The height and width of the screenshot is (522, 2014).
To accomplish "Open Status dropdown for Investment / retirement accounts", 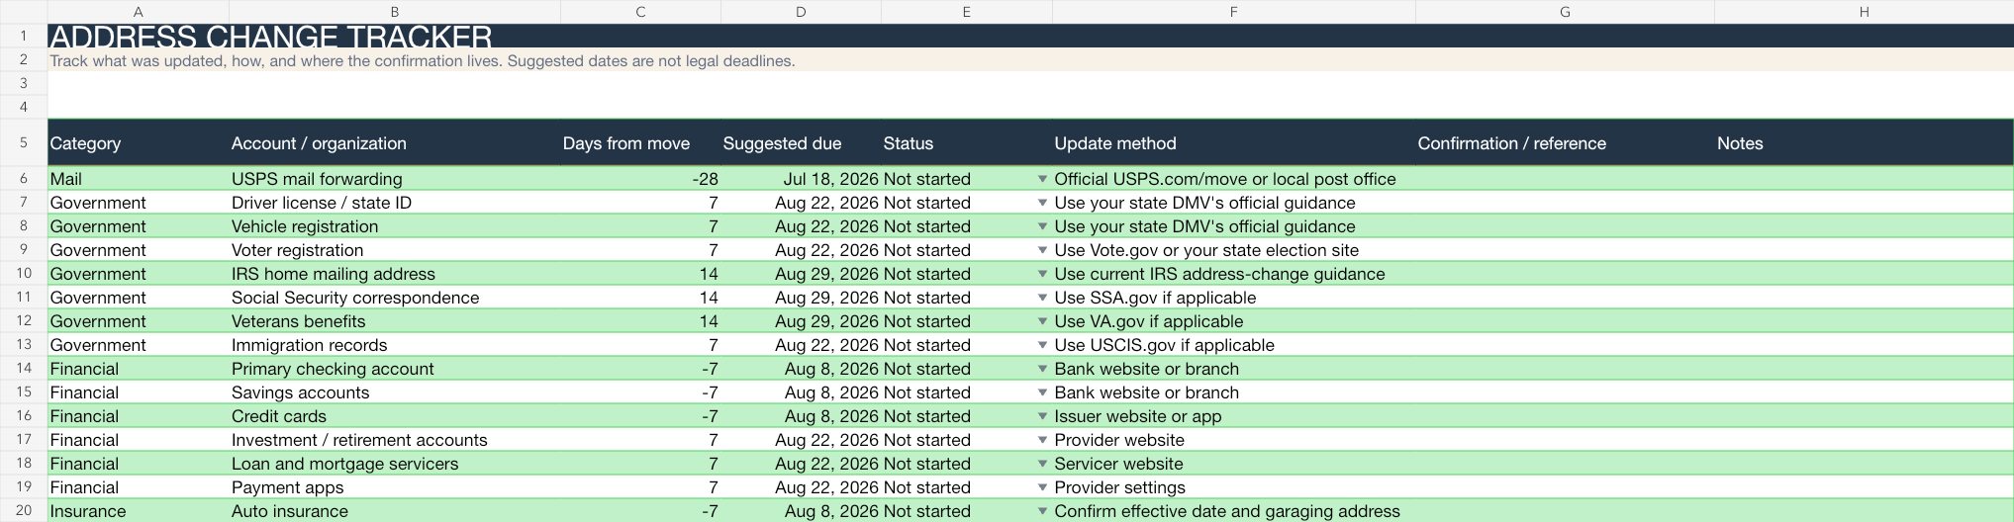I will [1041, 440].
